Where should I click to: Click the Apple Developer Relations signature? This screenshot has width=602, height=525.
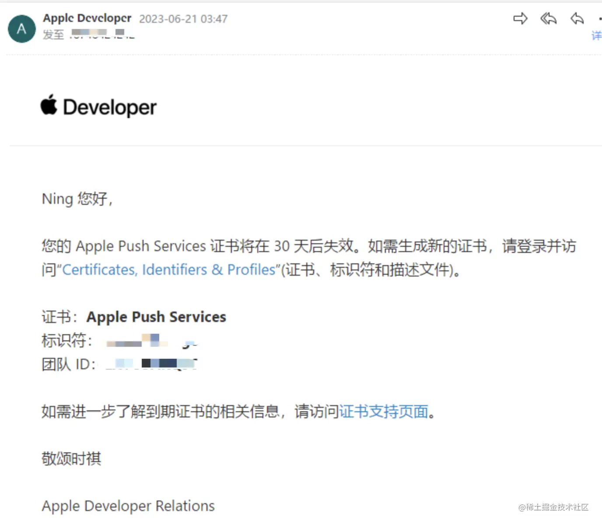click(128, 506)
